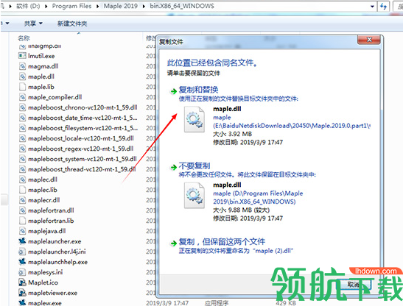The image size is (403, 306).
Task: Click the maplec.dll file icon
Action: 22,179
